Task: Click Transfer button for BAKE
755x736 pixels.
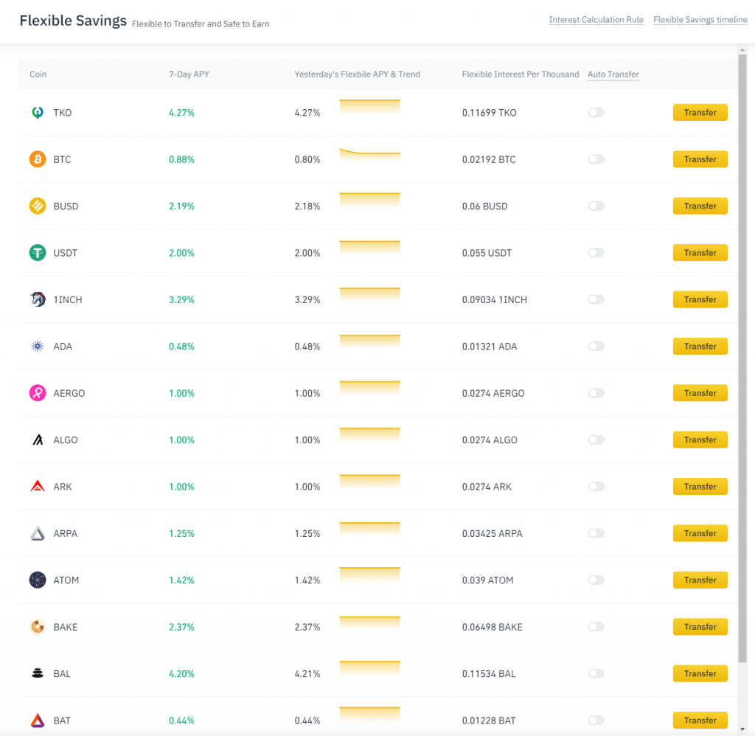Action: tap(700, 627)
